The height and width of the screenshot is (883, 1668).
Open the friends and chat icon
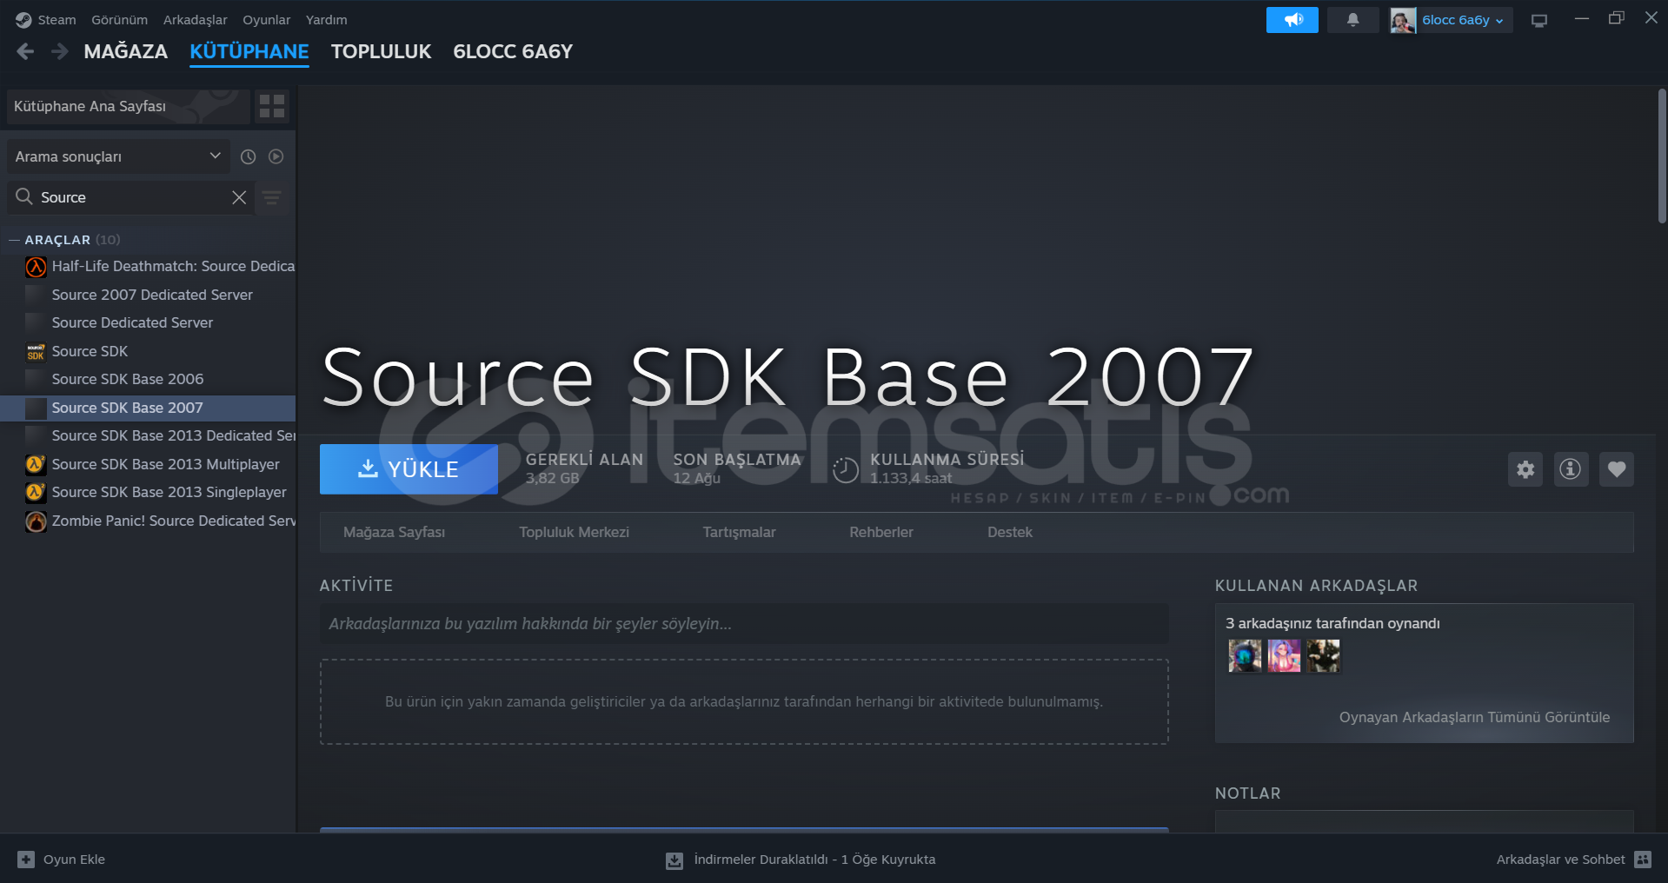(x=1642, y=860)
